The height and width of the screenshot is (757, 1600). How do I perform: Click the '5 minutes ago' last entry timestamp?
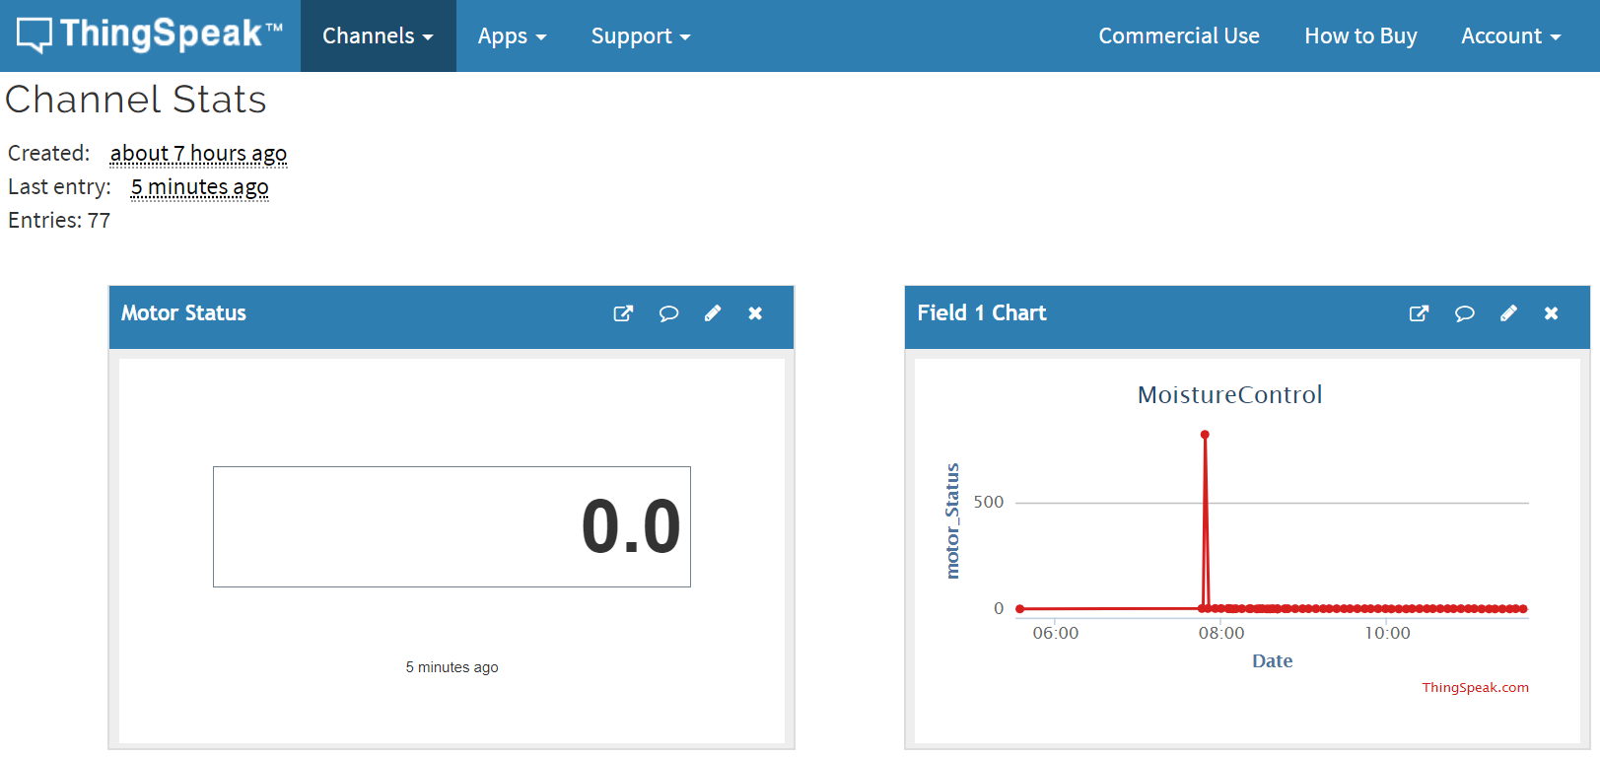pos(200,187)
